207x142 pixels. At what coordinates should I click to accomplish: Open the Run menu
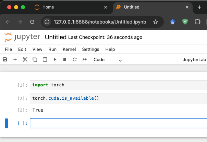point(52,49)
